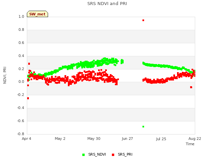This screenshot has width=215, height=161.
Task: Click the Aug 22 x-axis tick label
Action: click(x=195, y=139)
